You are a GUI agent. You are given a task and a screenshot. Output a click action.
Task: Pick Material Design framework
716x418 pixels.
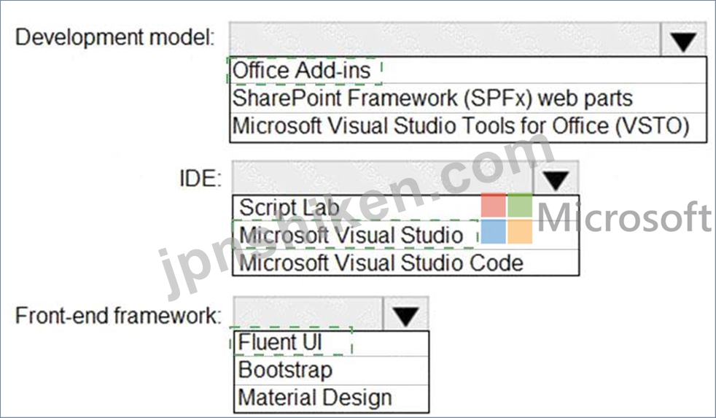tap(331, 398)
